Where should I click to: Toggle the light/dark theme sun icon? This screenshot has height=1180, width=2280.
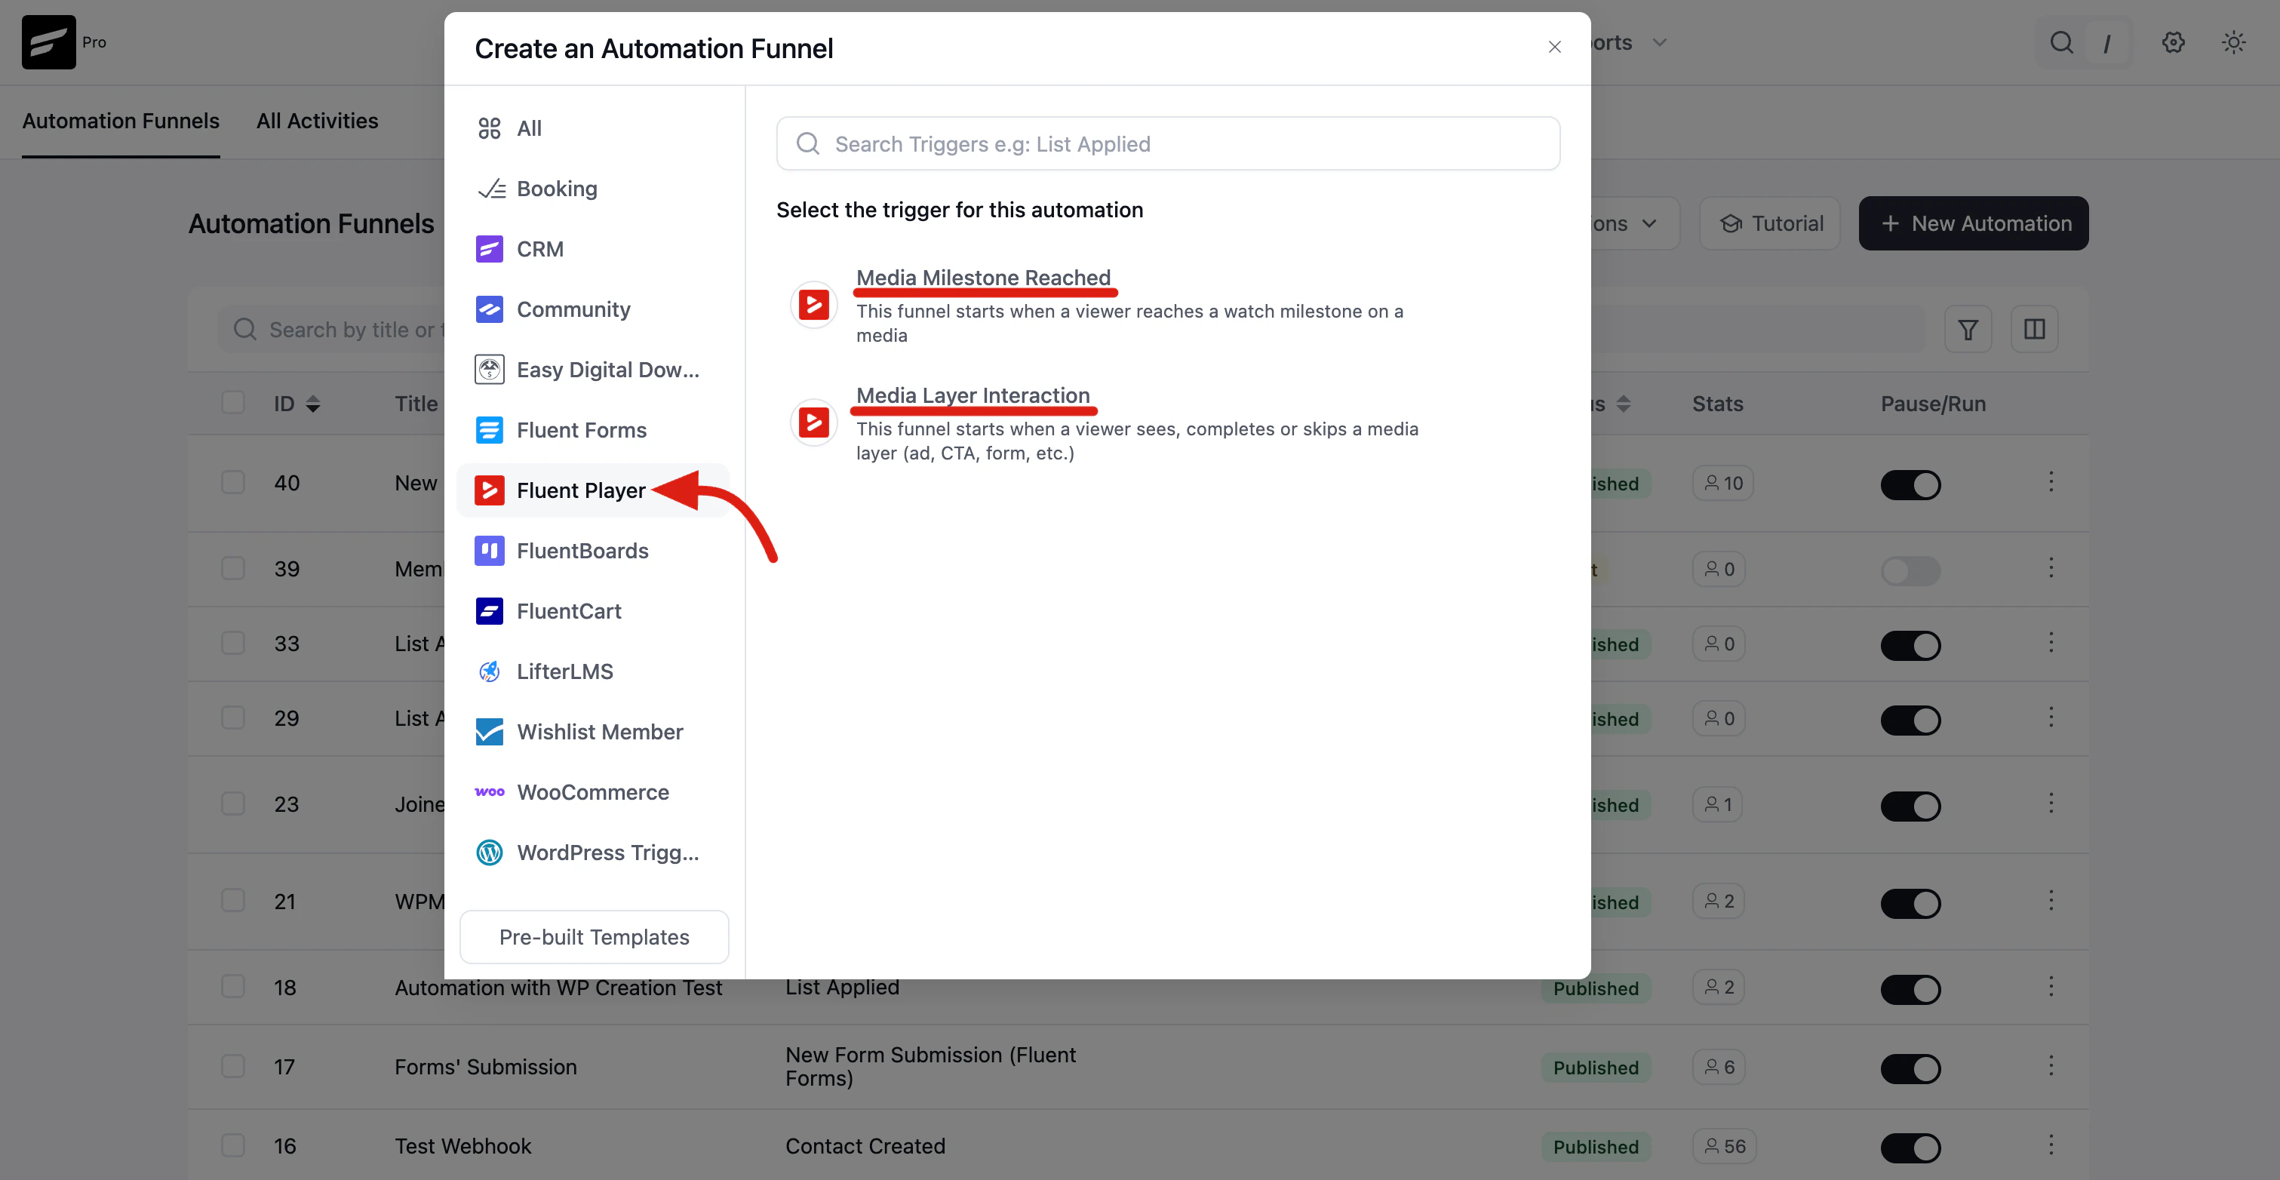point(2233,42)
